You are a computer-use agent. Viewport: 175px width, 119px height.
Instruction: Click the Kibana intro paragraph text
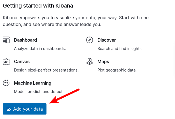point(76,21)
